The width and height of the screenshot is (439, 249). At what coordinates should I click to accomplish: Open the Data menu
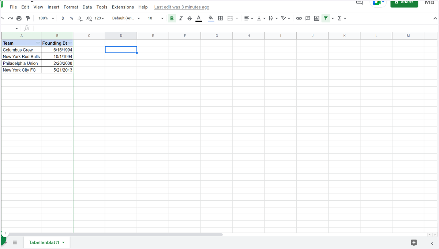(x=87, y=7)
